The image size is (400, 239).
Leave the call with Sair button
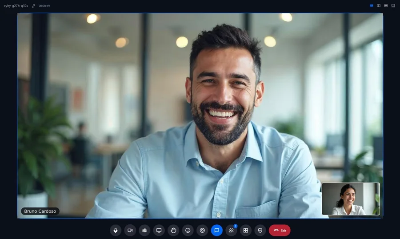280,230
